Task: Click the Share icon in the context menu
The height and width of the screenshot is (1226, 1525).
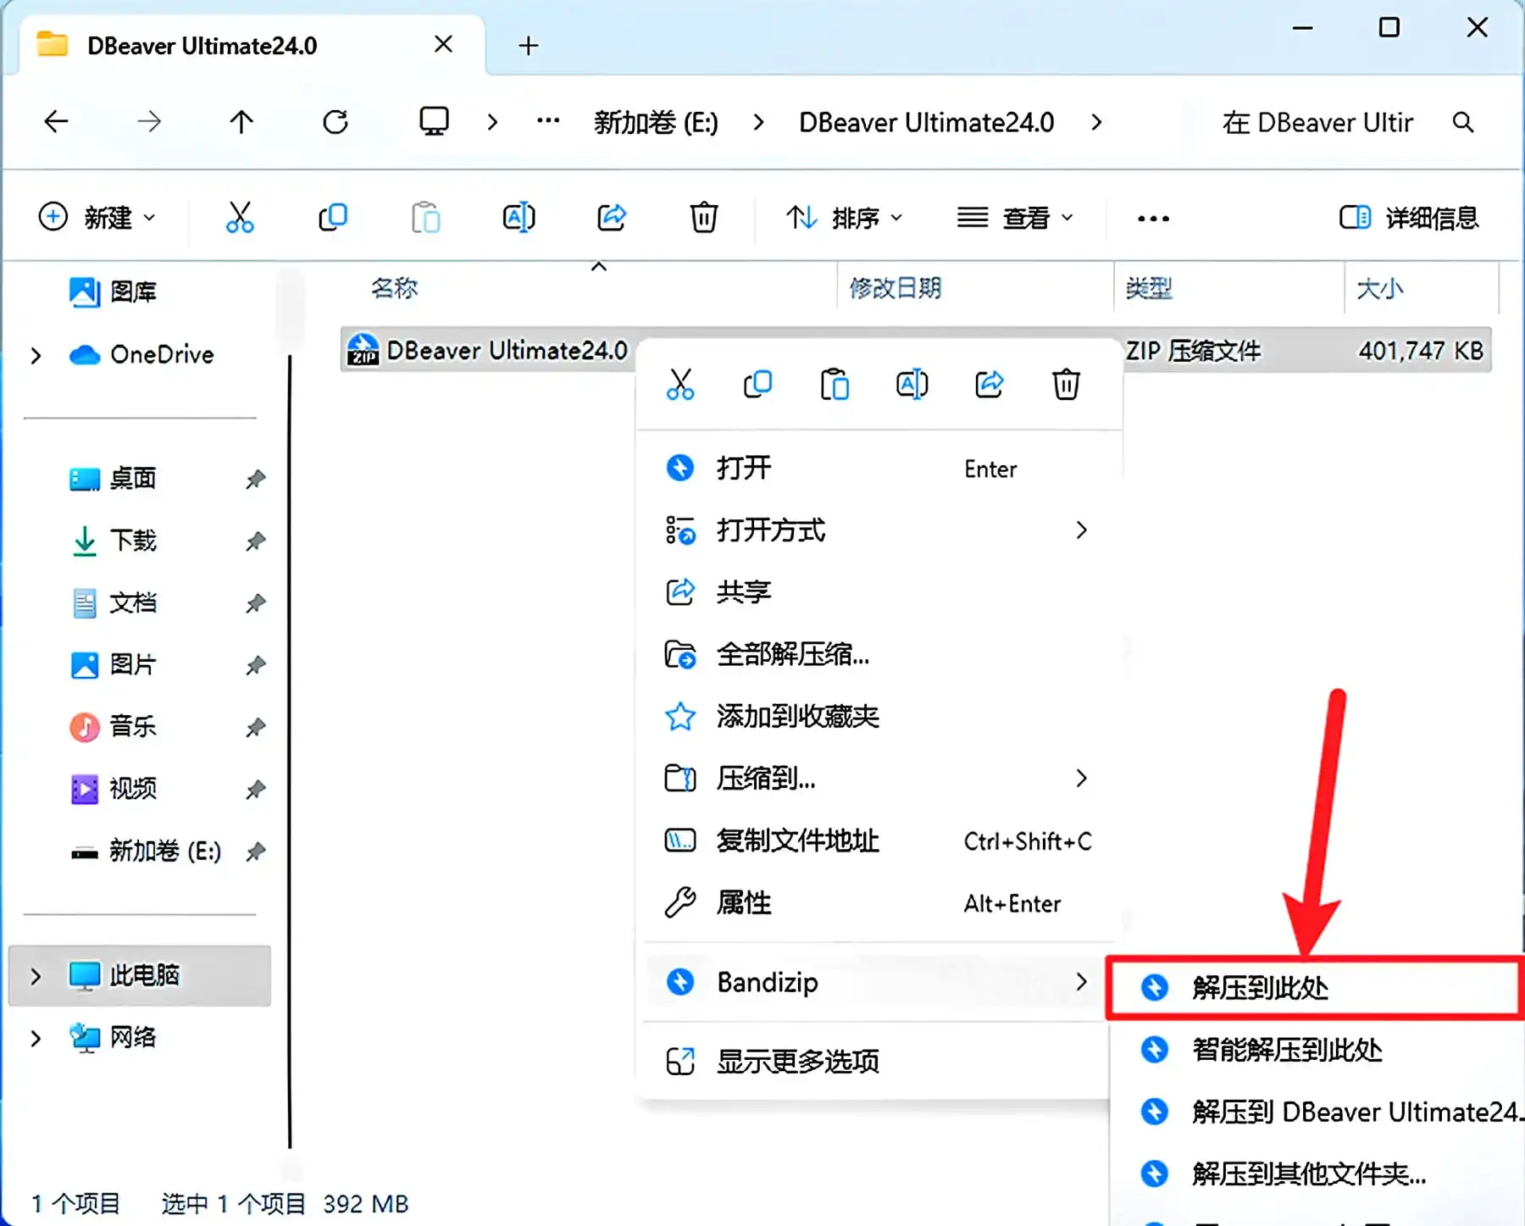Action: pyautogui.click(x=989, y=385)
